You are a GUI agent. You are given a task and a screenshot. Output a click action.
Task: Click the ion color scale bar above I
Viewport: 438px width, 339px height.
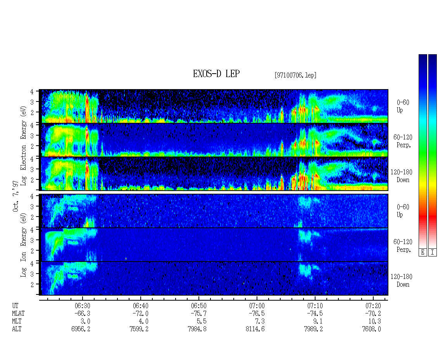tap(433, 151)
